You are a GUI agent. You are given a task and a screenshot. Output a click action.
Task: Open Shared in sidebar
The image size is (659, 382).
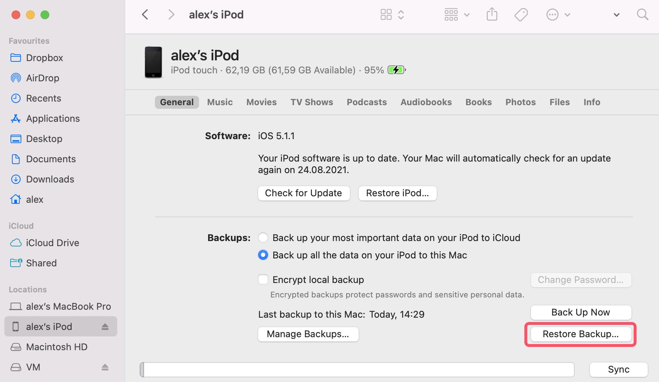pyautogui.click(x=61, y=263)
